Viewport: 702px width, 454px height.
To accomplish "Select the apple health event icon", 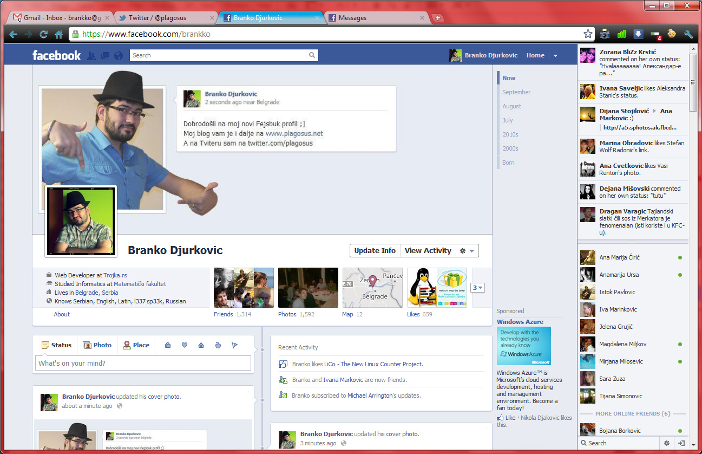I will pos(218,345).
